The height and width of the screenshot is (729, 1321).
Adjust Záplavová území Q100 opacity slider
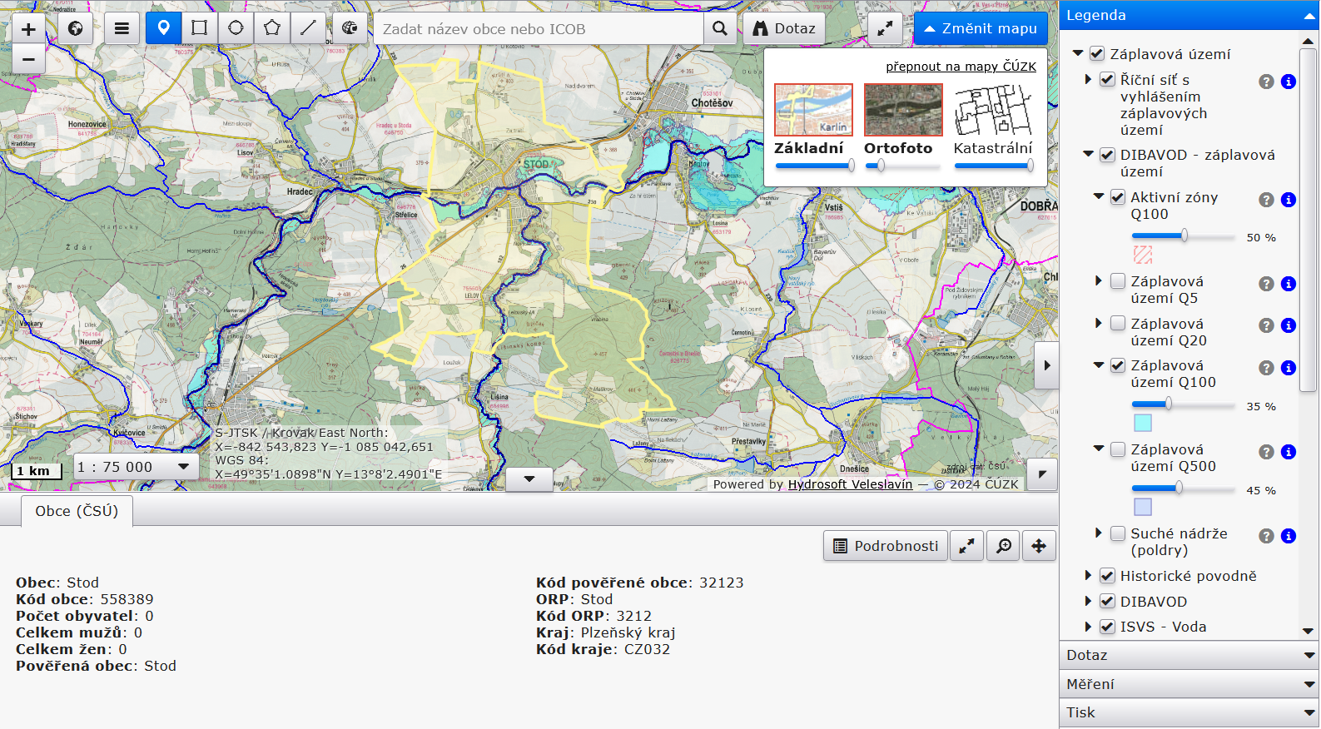1183,404
